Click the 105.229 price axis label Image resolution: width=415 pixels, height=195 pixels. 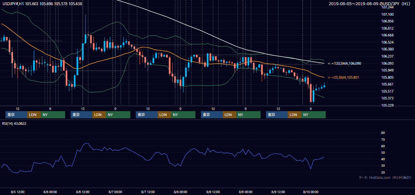(x=387, y=105)
